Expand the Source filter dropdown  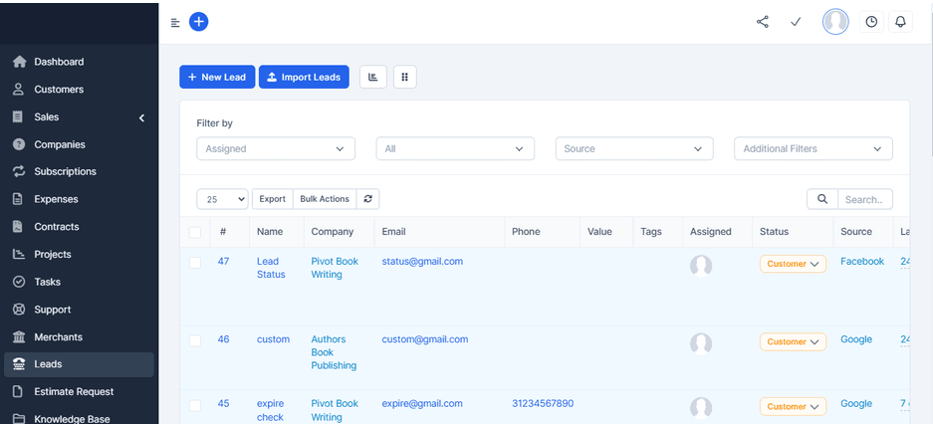click(x=633, y=148)
